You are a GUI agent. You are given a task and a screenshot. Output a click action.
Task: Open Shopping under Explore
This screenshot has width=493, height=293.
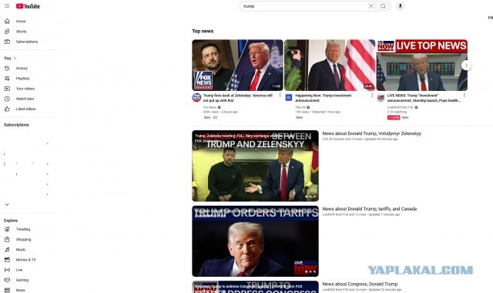pos(23,240)
